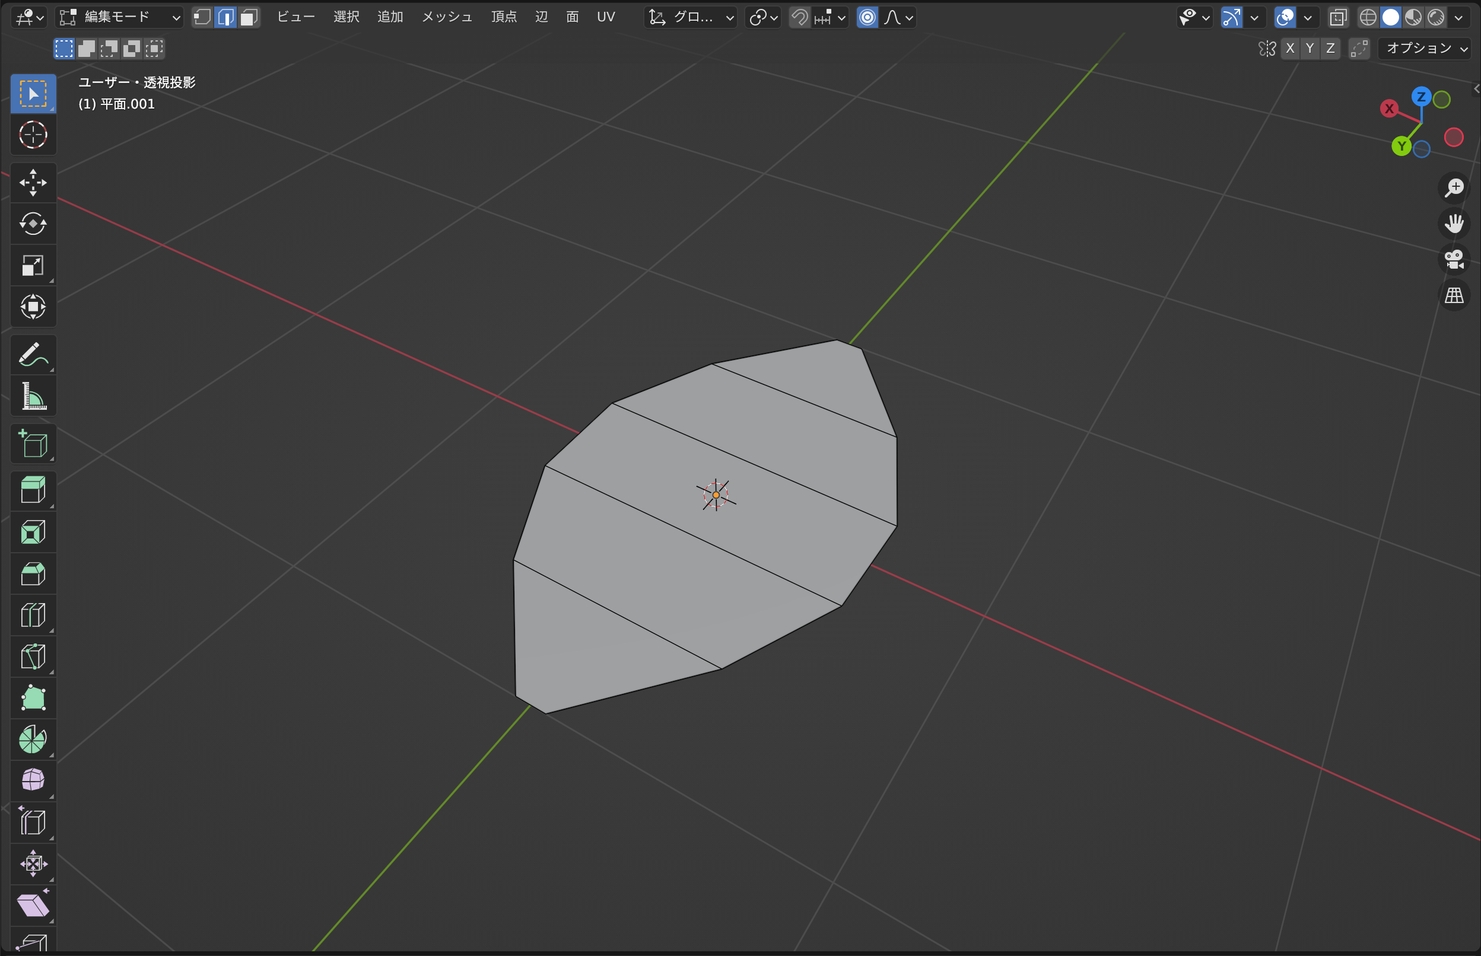
Task: Open the gizmo options dropdown arrow
Action: tap(1254, 17)
